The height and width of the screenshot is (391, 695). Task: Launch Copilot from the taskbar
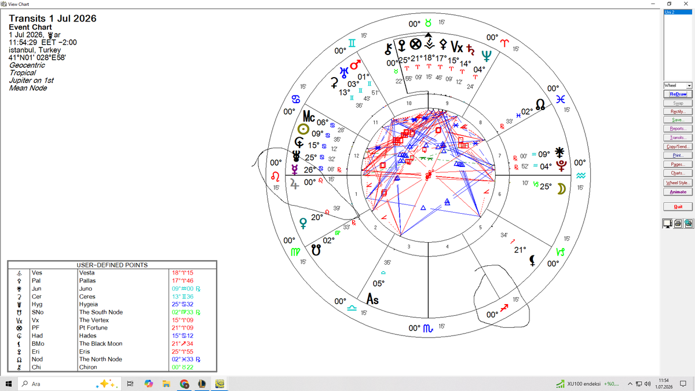point(148,383)
